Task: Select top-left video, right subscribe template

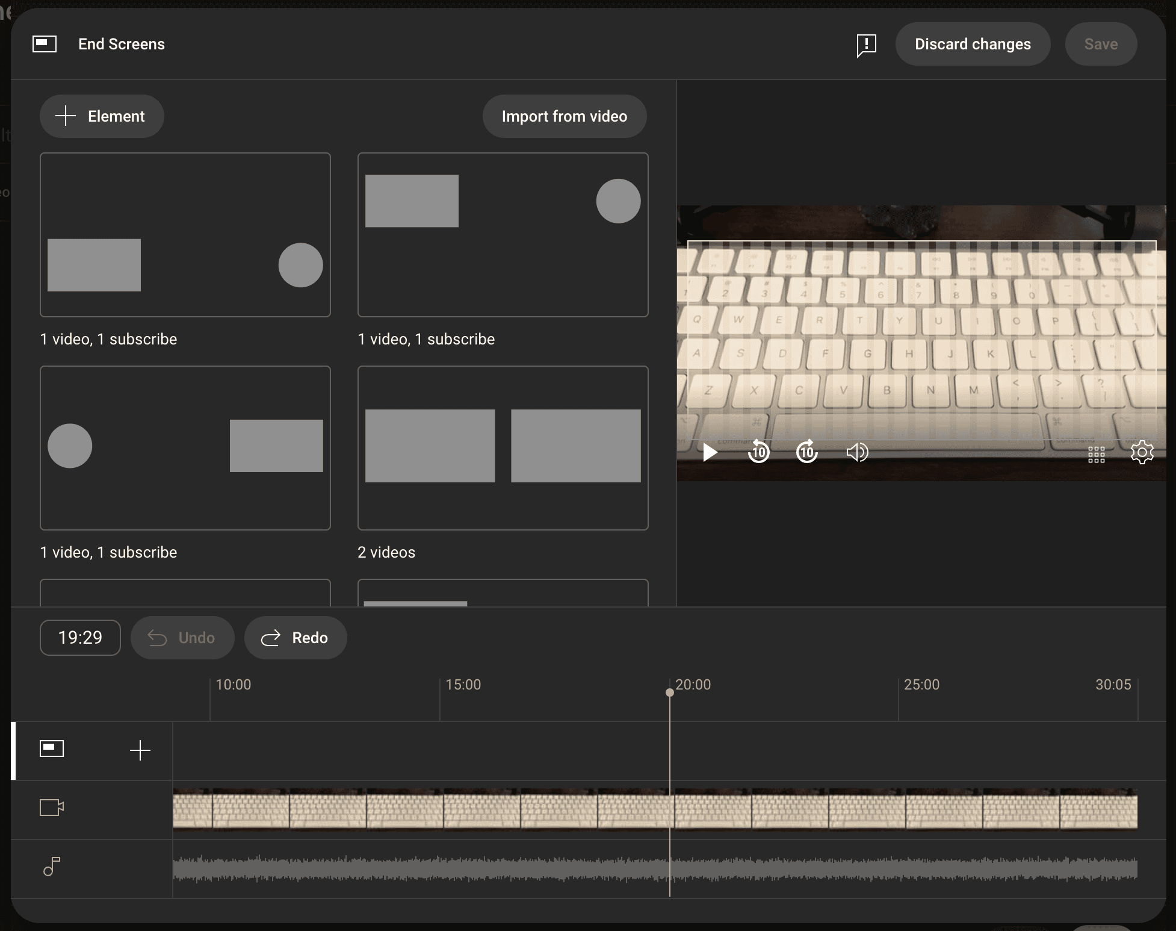Action: 503,235
